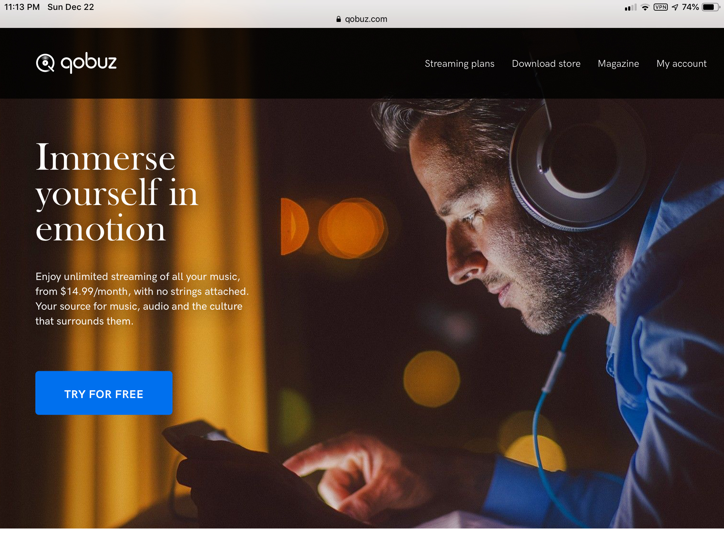724x543 pixels.
Task: Tap the padlock icon beside the URL
Action: click(x=339, y=19)
